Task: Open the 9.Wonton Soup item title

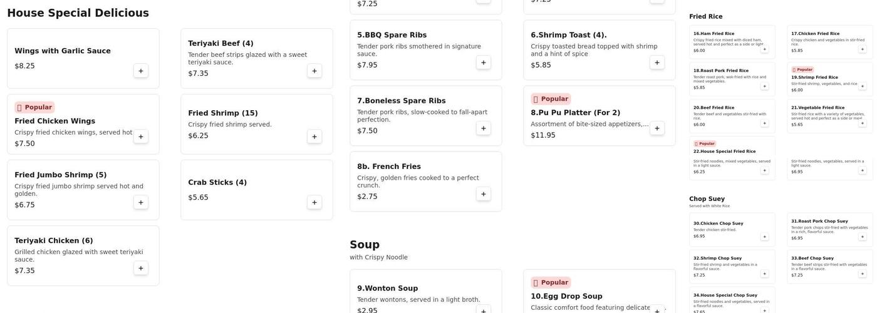Action: point(387,289)
